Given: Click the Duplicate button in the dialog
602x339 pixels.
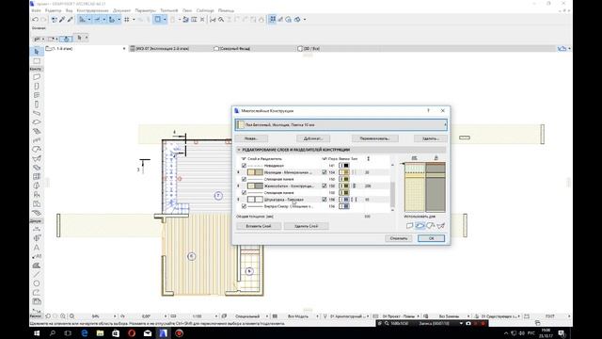Looking at the screenshot, I should coord(313,138).
